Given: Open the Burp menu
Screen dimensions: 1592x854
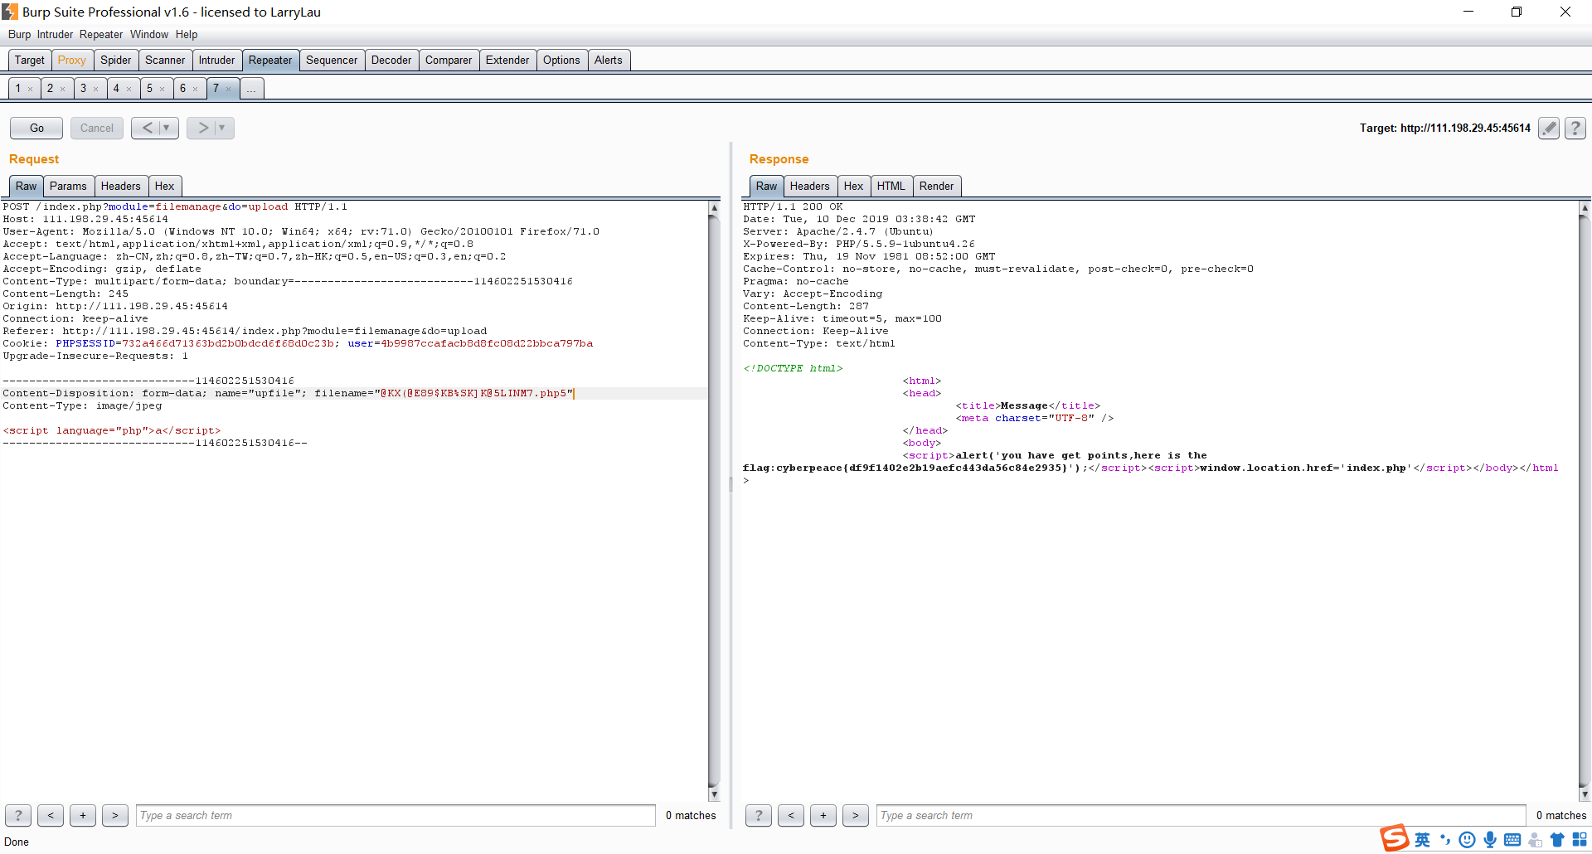Looking at the screenshot, I should coord(19,34).
